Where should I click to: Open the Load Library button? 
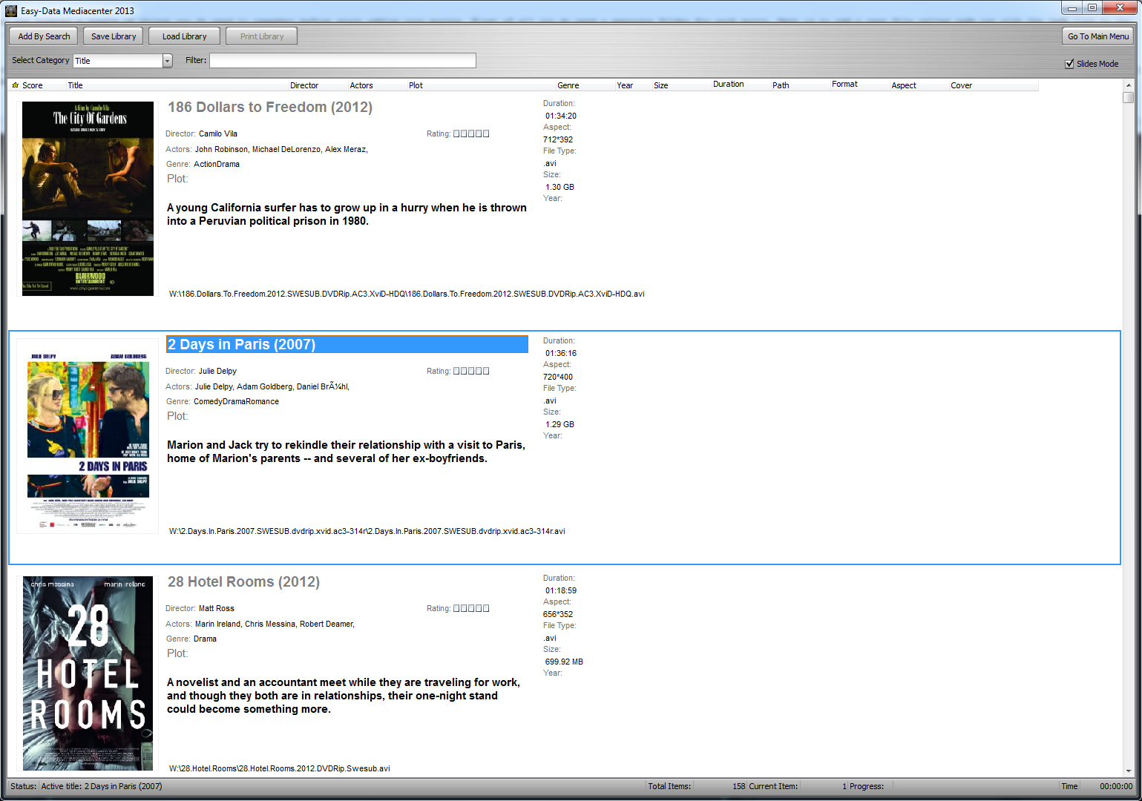pos(185,36)
